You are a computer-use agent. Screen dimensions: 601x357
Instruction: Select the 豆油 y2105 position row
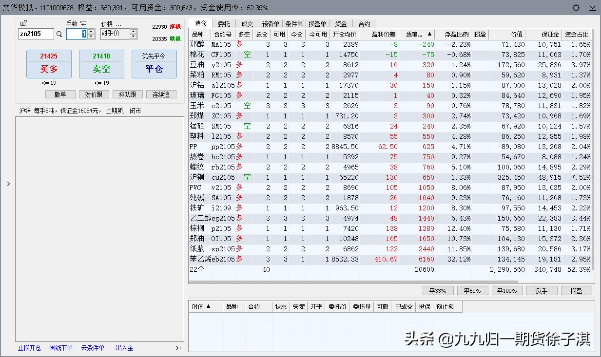(390, 65)
